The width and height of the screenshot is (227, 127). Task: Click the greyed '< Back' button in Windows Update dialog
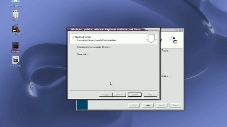[106, 95]
